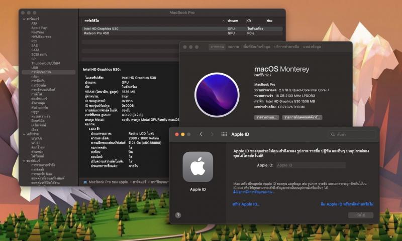Click the ประเภท column header
Image resolution: width=402 pixels, height=241 pixels.
tap(233, 21)
